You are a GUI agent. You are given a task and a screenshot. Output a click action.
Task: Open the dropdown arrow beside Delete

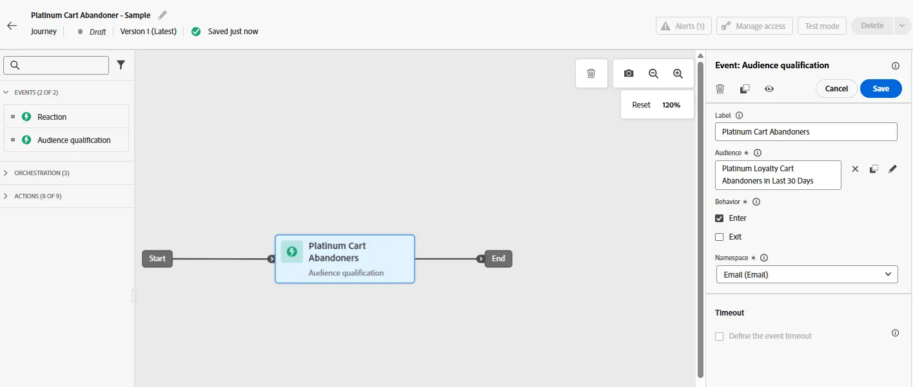coord(901,26)
